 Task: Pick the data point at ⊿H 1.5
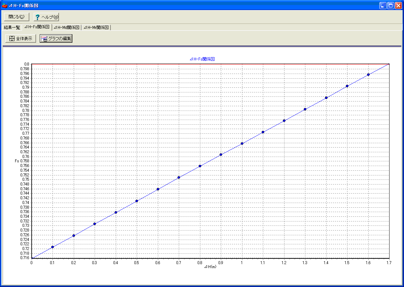click(347, 86)
